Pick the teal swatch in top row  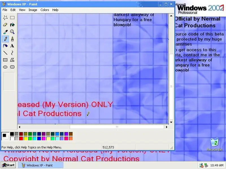click(34, 134)
